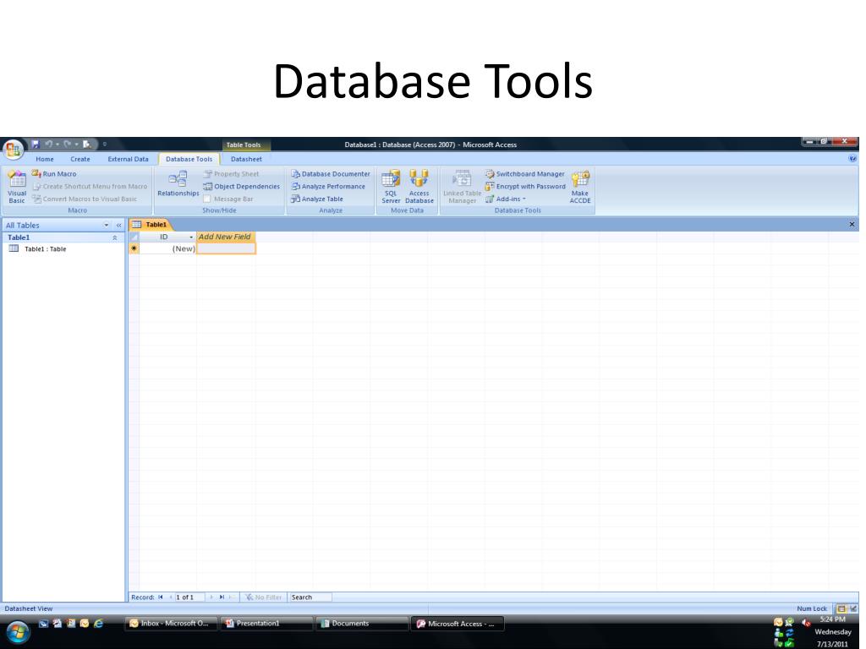The image size is (866, 649).
Task: Open the Undo history dropdown arrow
Action: pyautogui.click(x=57, y=144)
